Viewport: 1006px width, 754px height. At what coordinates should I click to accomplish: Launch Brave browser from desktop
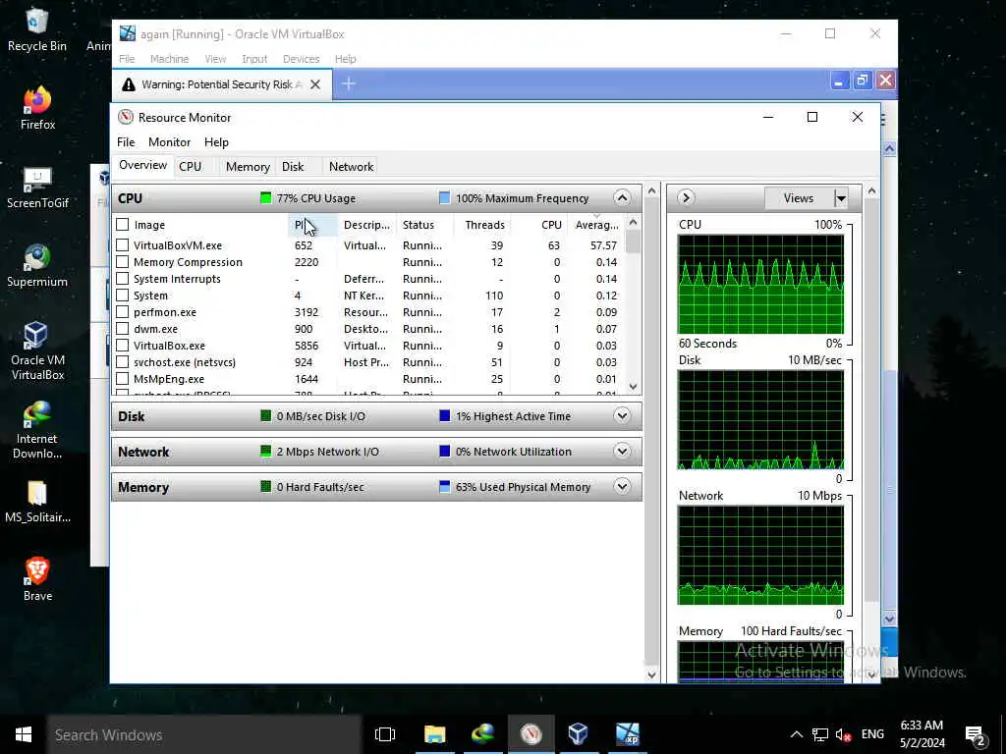click(37, 579)
